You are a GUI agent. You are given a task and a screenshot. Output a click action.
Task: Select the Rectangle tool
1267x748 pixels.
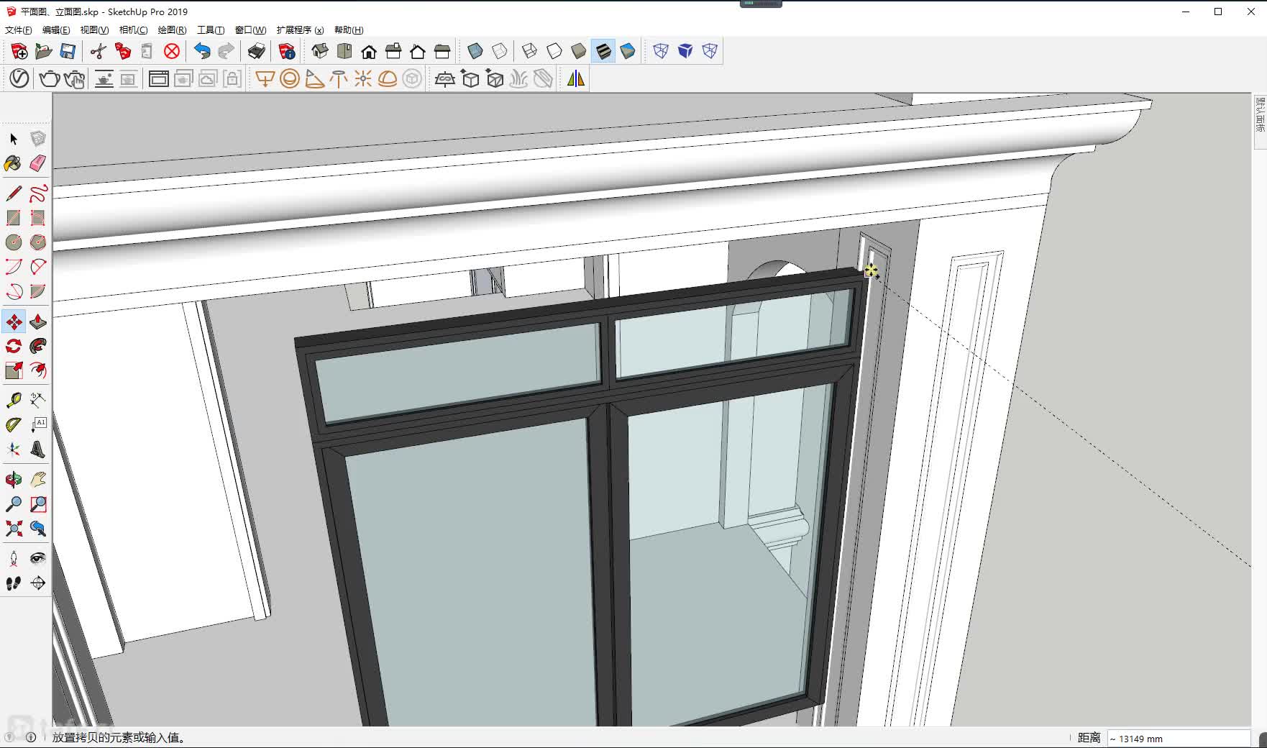click(14, 218)
